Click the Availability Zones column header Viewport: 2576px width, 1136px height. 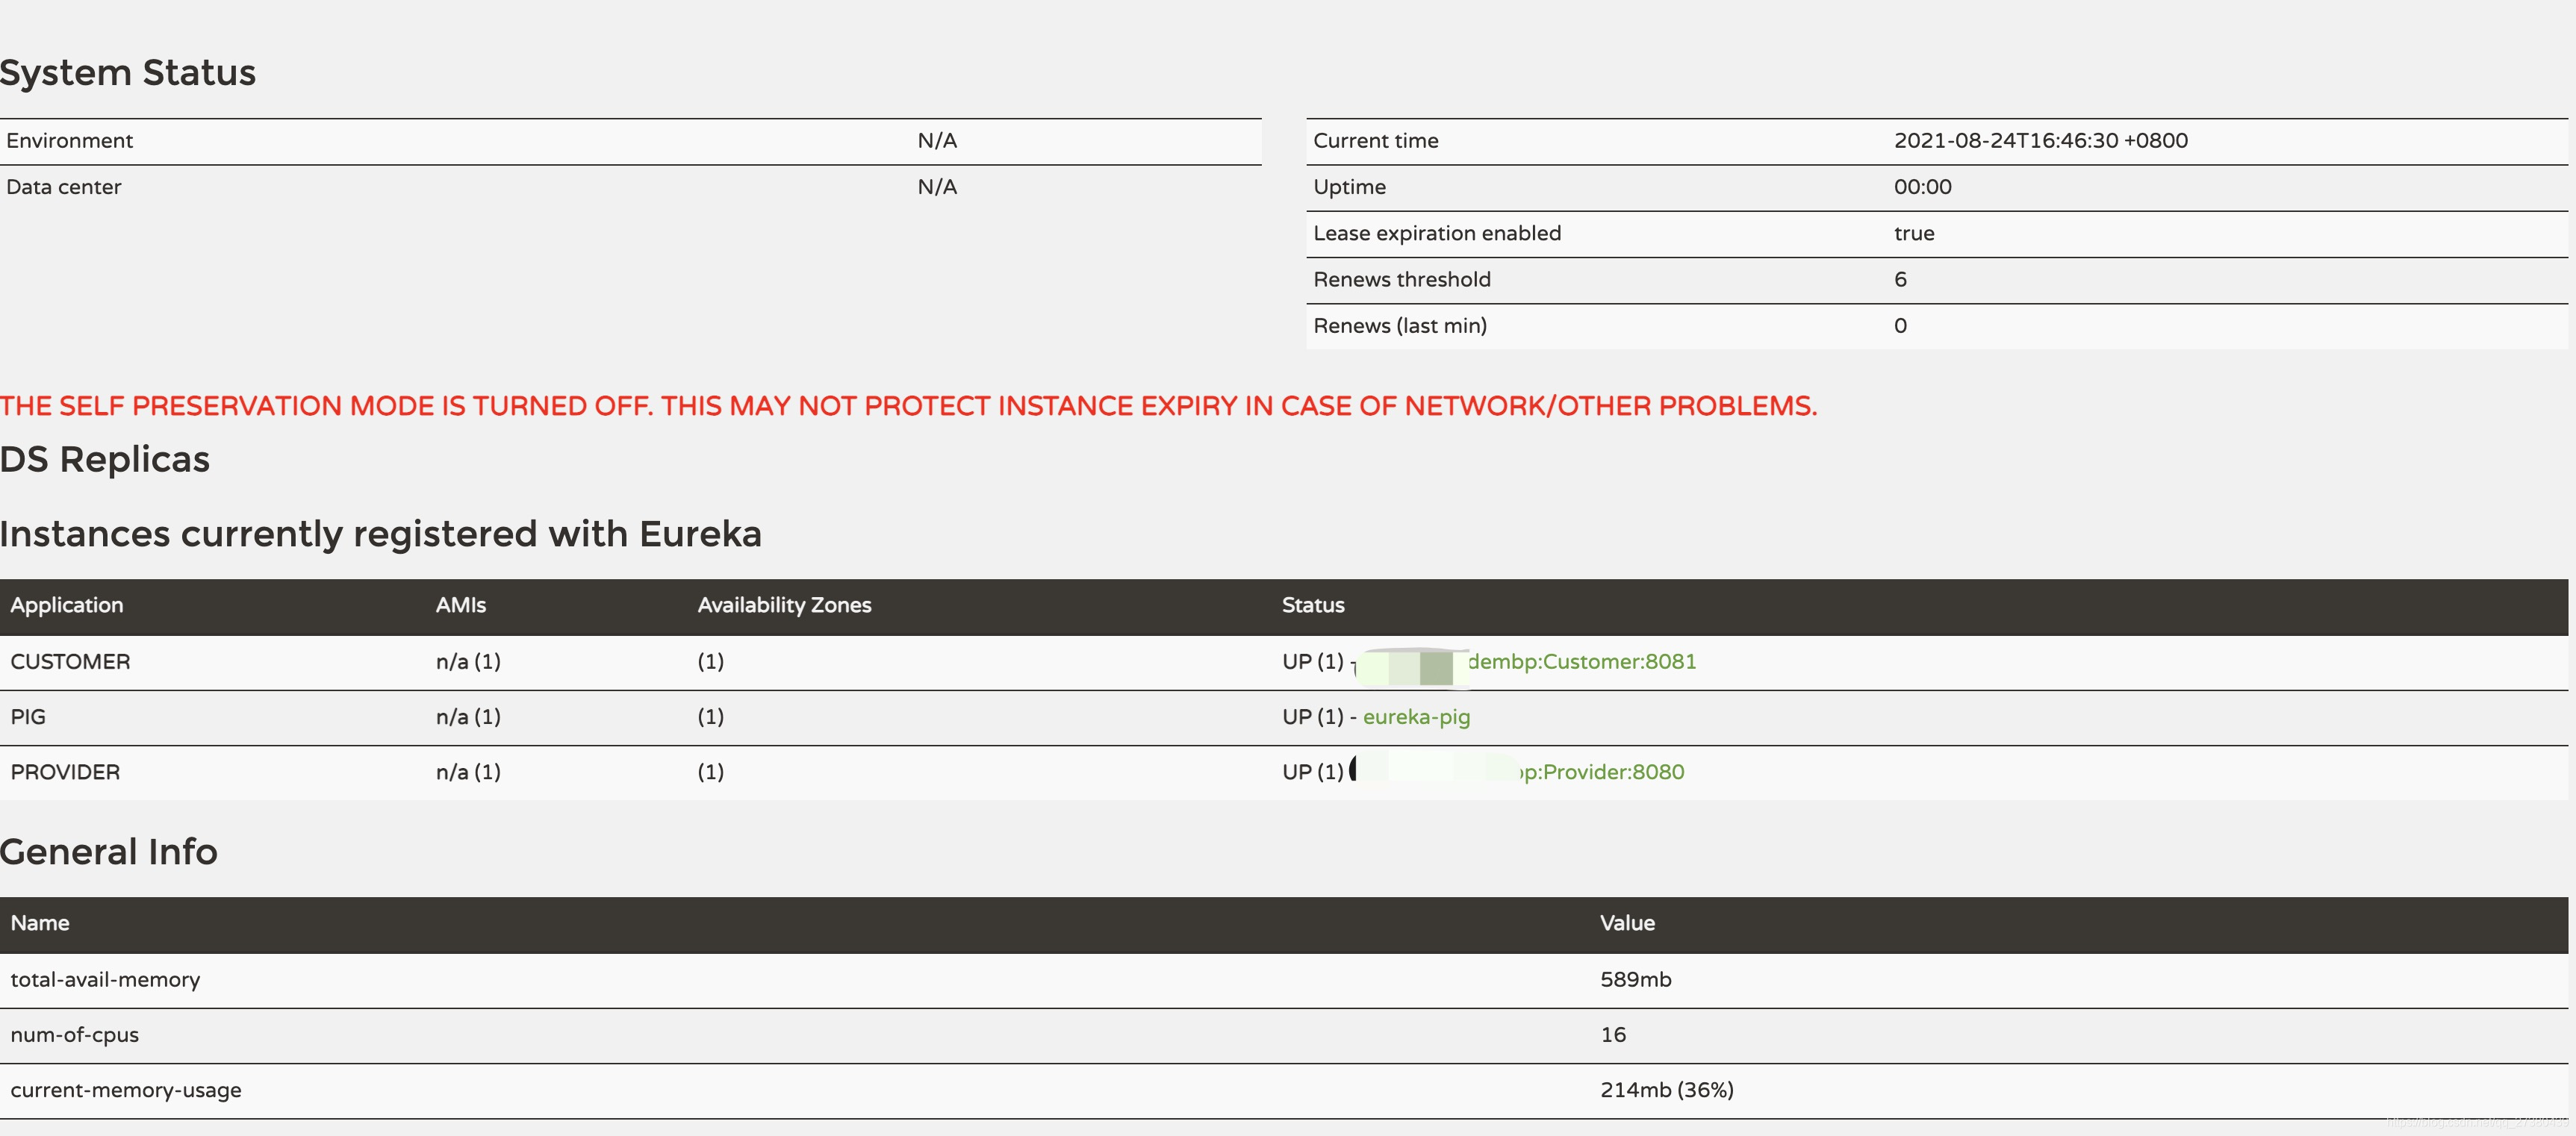[x=784, y=605]
